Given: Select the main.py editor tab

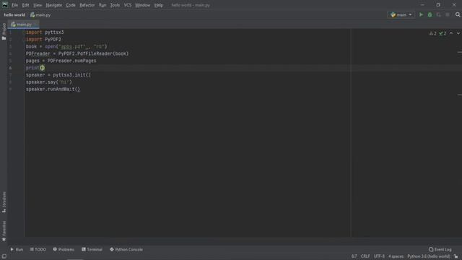Looking at the screenshot, I should pos(24,25).
